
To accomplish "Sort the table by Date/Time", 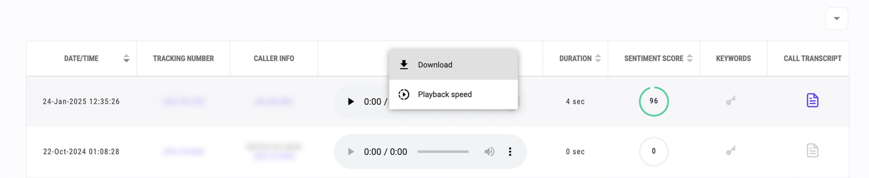I will click(126, 58).
